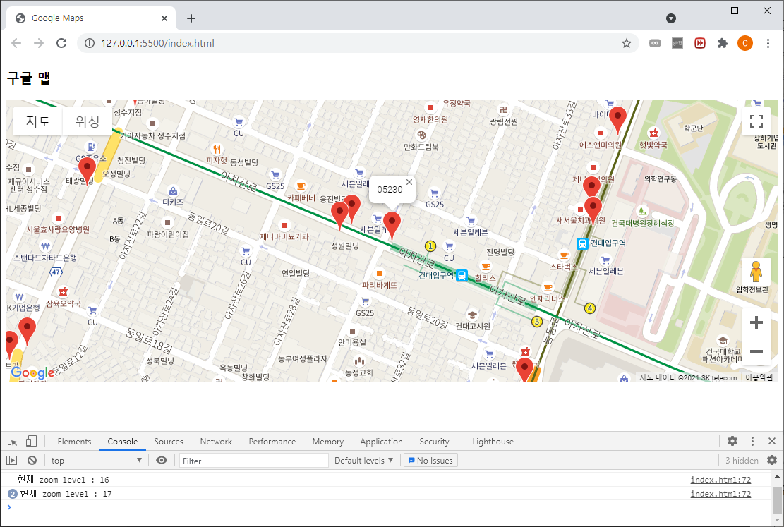The image size is (784, 527).
Task: Close the Google Maps tab
Action: coord(164,18)
